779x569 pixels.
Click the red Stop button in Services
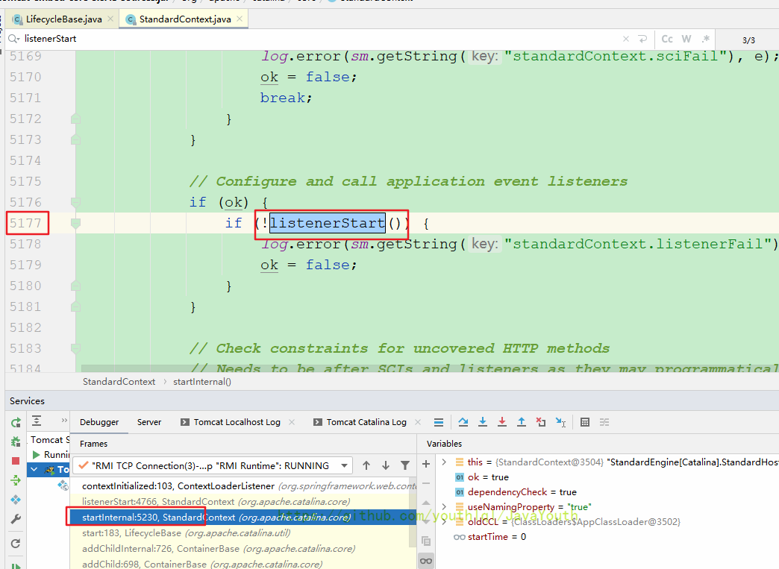click(16, 461)
